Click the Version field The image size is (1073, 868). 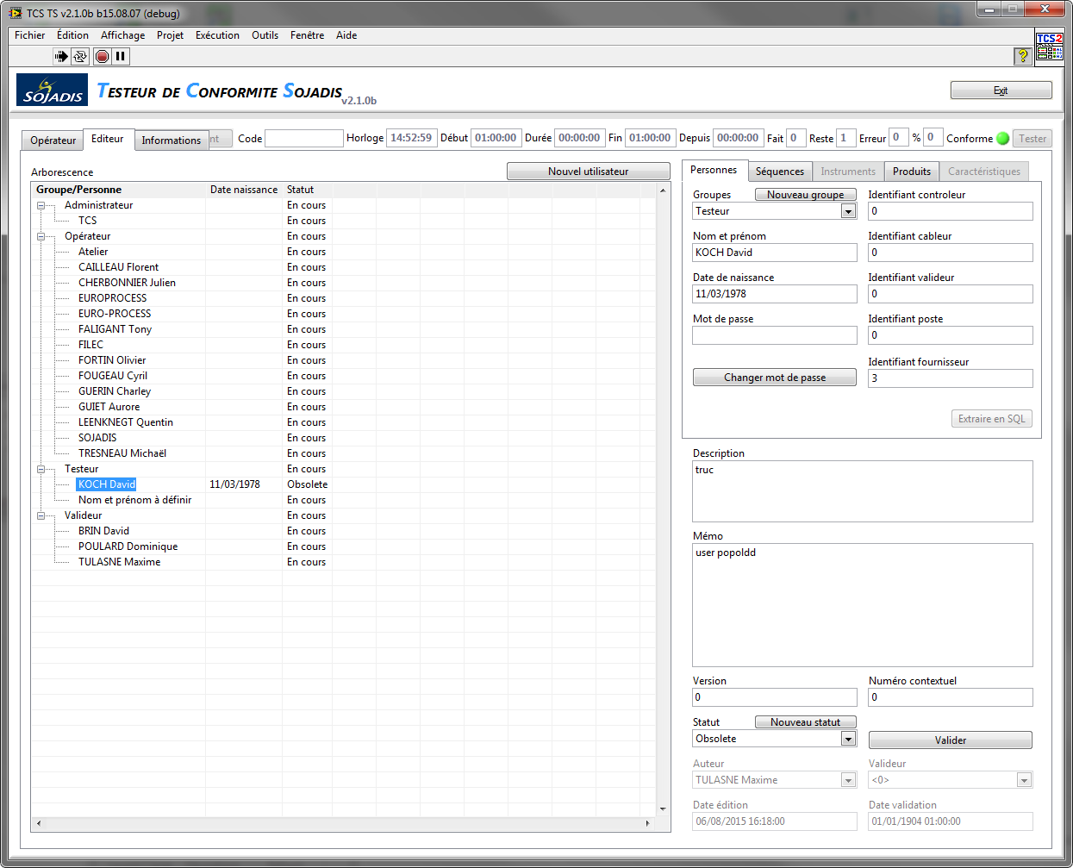(775, 697)
